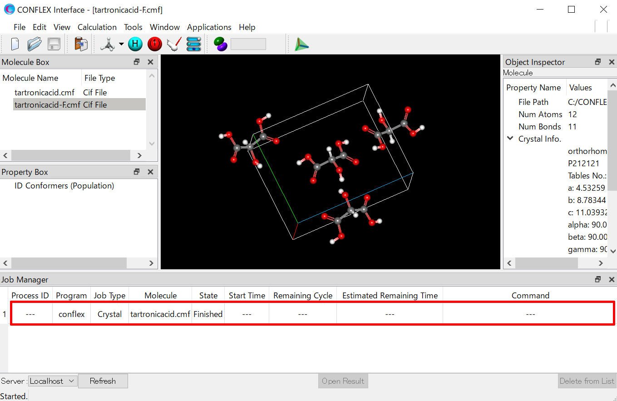This screenshot has width=617, height=401.
Task: Open the Edit menu
Action: (39, 27)
